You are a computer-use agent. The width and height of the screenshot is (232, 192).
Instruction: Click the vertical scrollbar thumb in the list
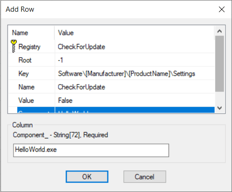[x=219, y=64]
